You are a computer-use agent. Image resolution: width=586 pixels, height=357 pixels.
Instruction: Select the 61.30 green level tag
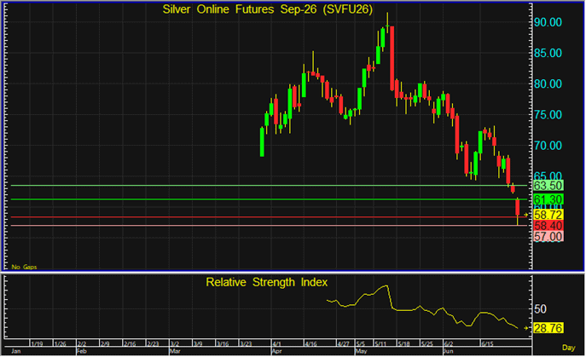[x=548, y=199]
